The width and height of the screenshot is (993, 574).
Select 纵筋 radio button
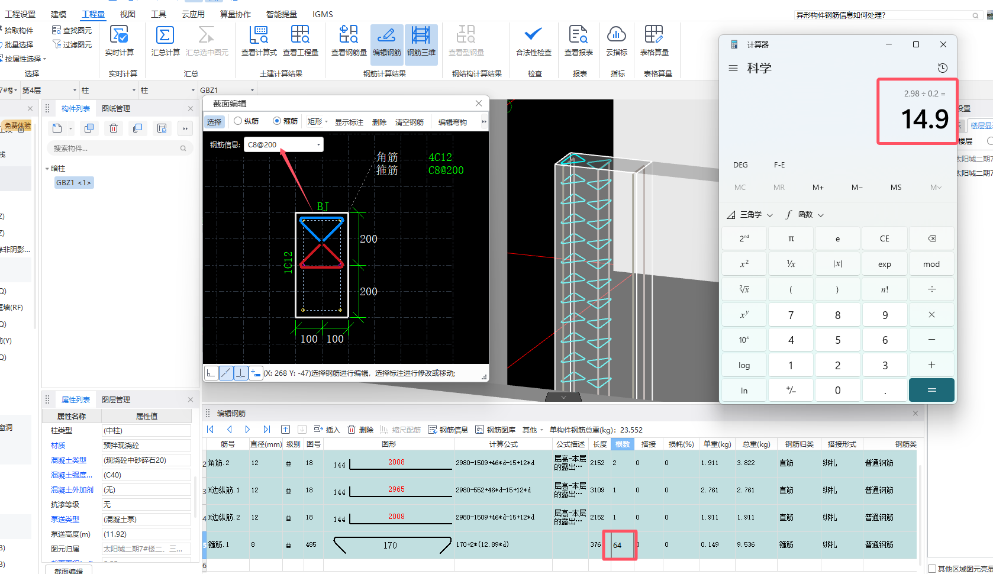[x=246, y=121]
